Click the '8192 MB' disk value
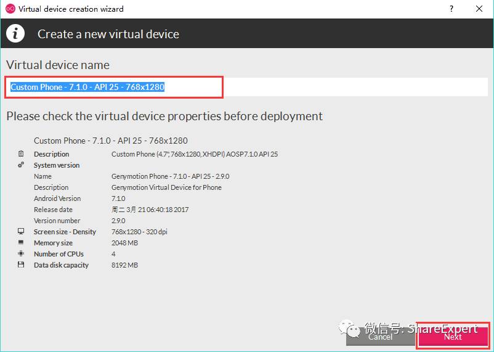Image resolution: width=494 pixels, height=352 pixels. [x=125, y=265]
